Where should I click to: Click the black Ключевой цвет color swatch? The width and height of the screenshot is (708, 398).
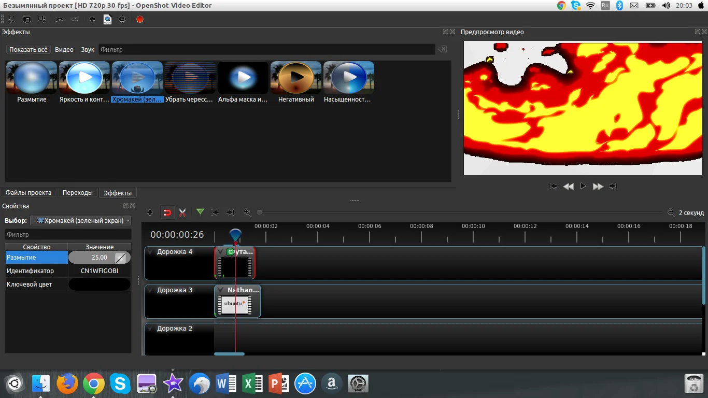[x=99, y=285]
